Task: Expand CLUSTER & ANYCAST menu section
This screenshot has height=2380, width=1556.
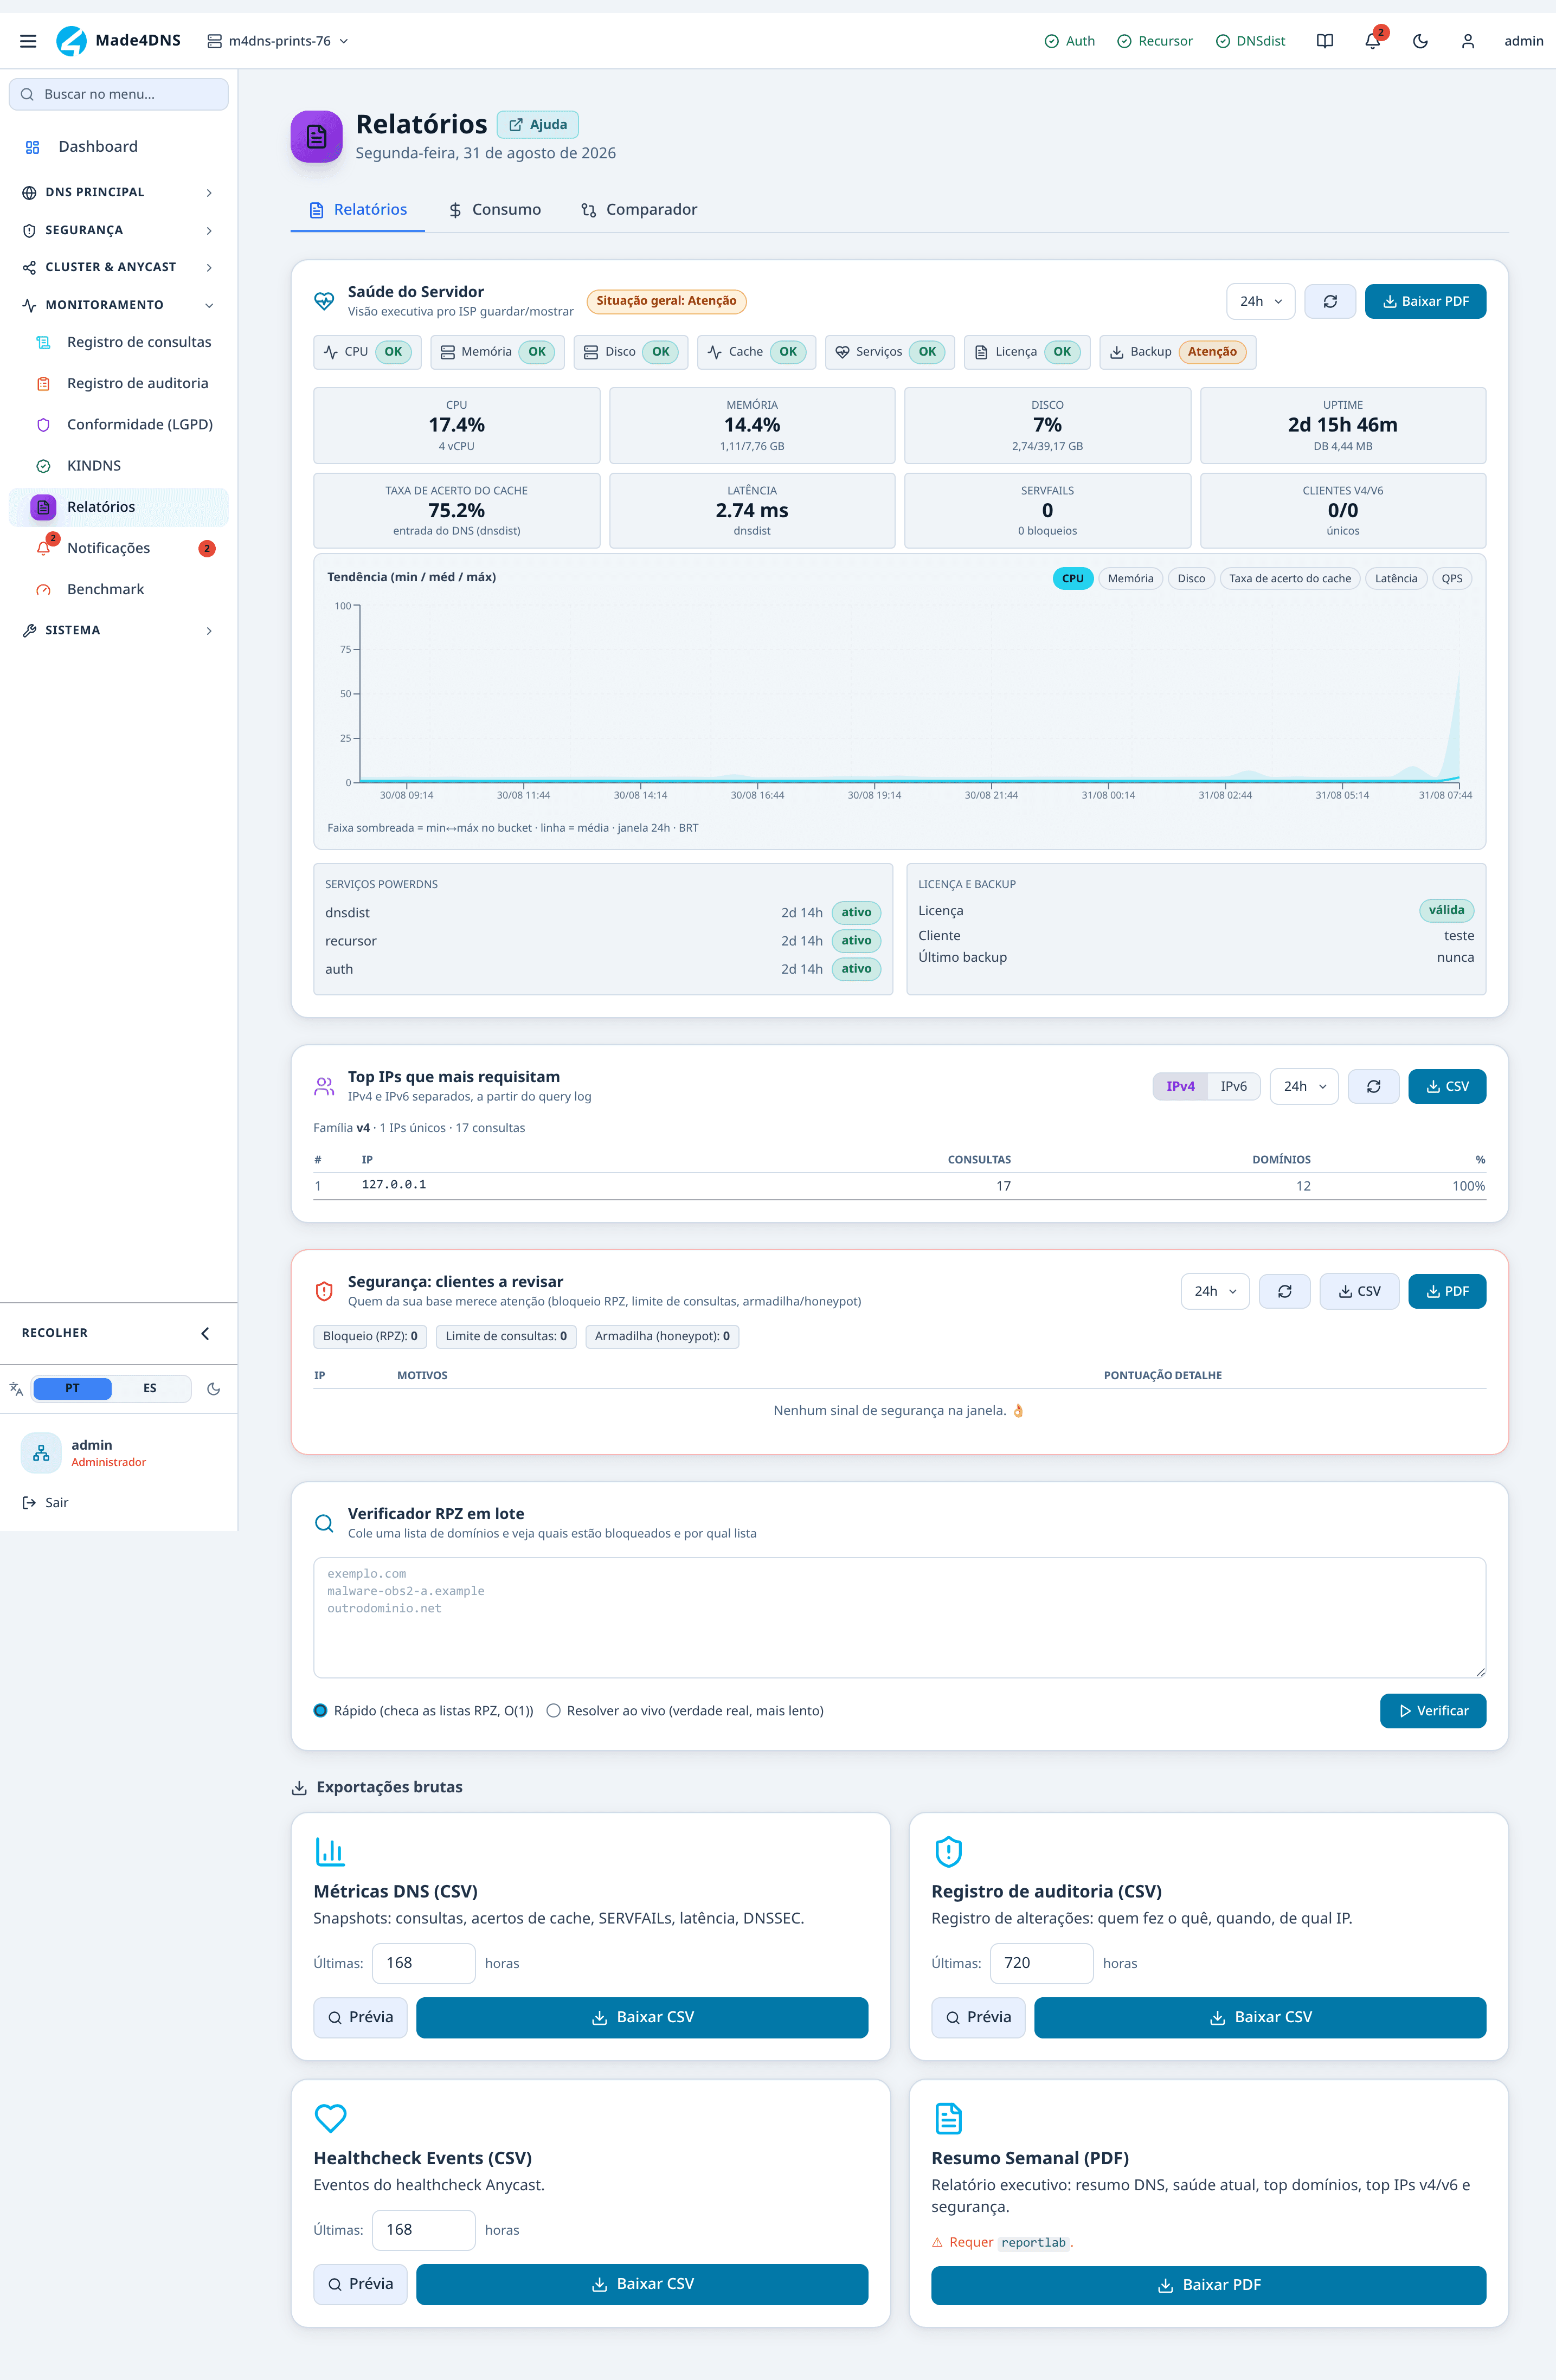Action: pos(119,267)
